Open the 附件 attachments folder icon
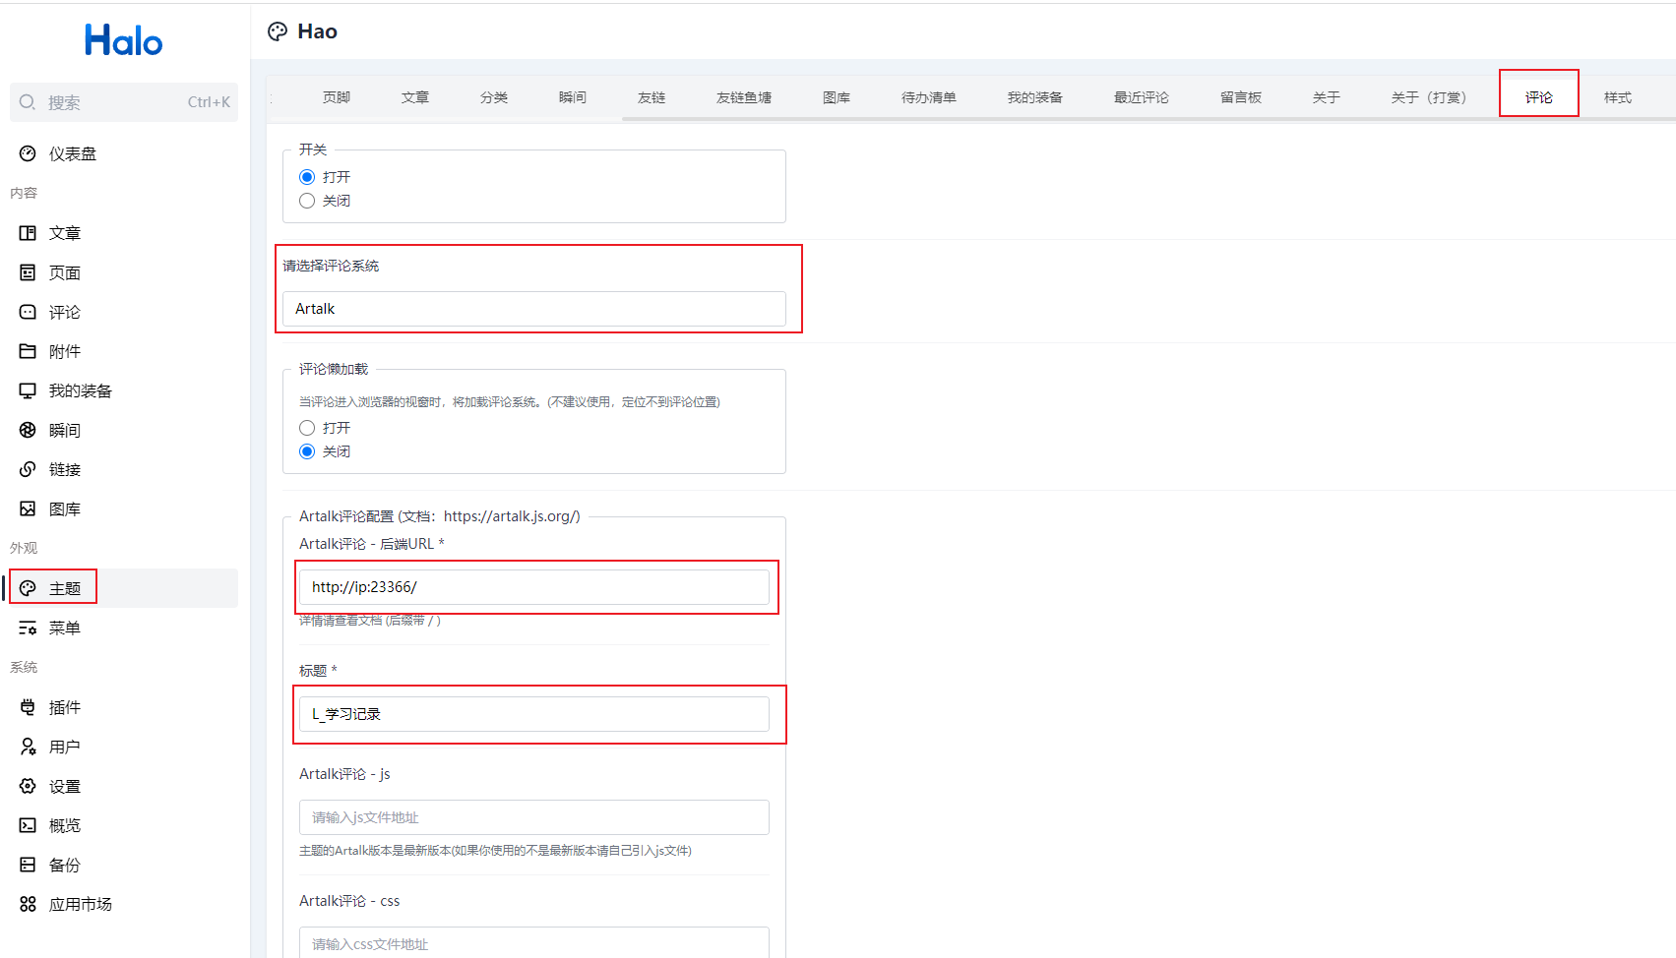 click(28, 351)
